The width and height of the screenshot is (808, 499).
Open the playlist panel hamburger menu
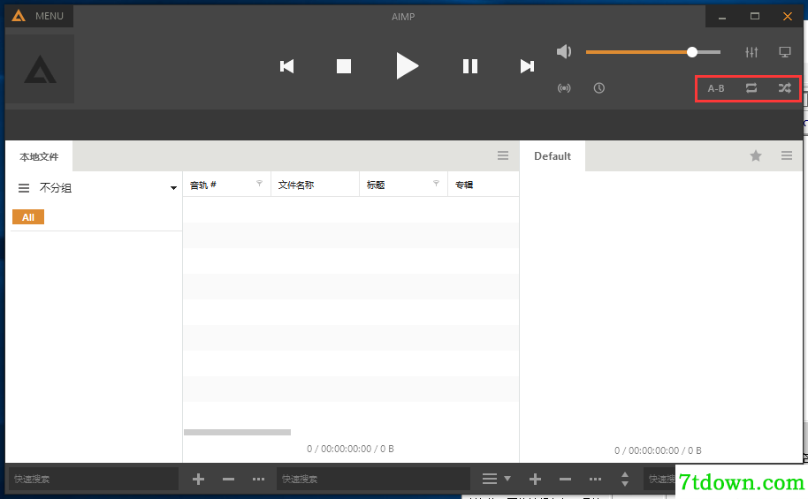[787, 155]
